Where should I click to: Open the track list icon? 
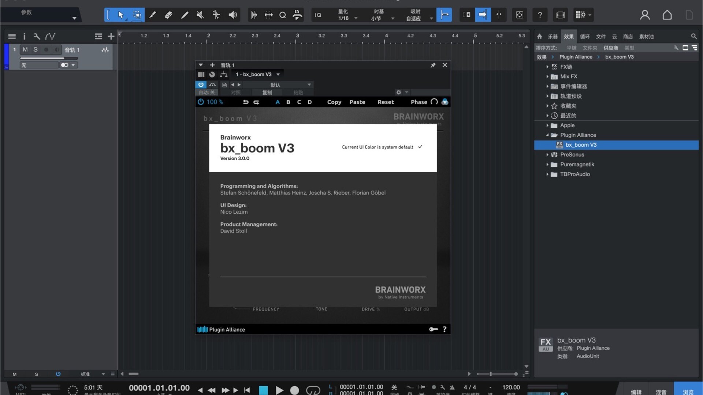tap(12, 36)
